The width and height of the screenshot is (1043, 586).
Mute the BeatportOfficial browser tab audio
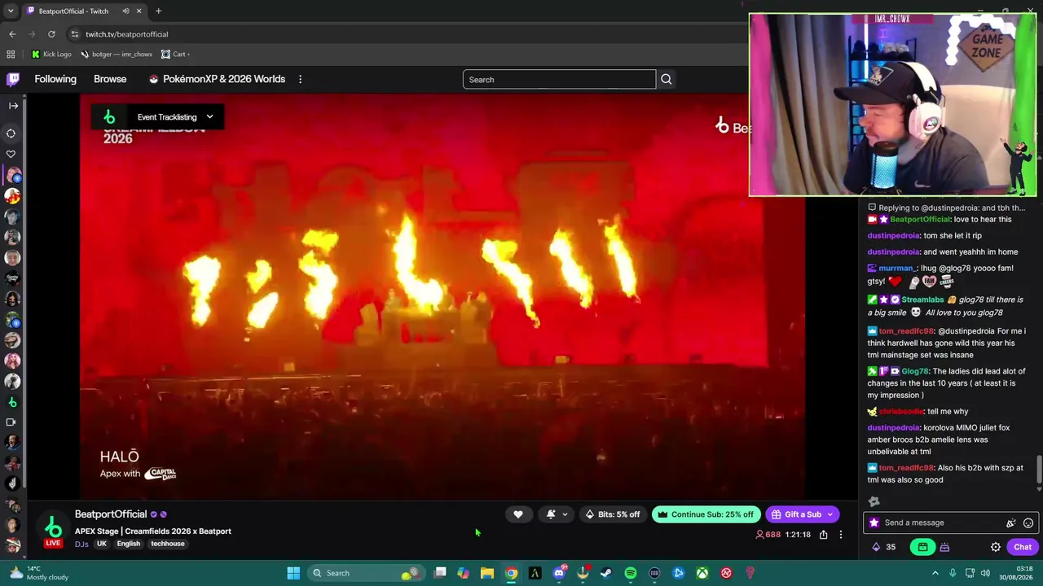click(x=125, y=11)
